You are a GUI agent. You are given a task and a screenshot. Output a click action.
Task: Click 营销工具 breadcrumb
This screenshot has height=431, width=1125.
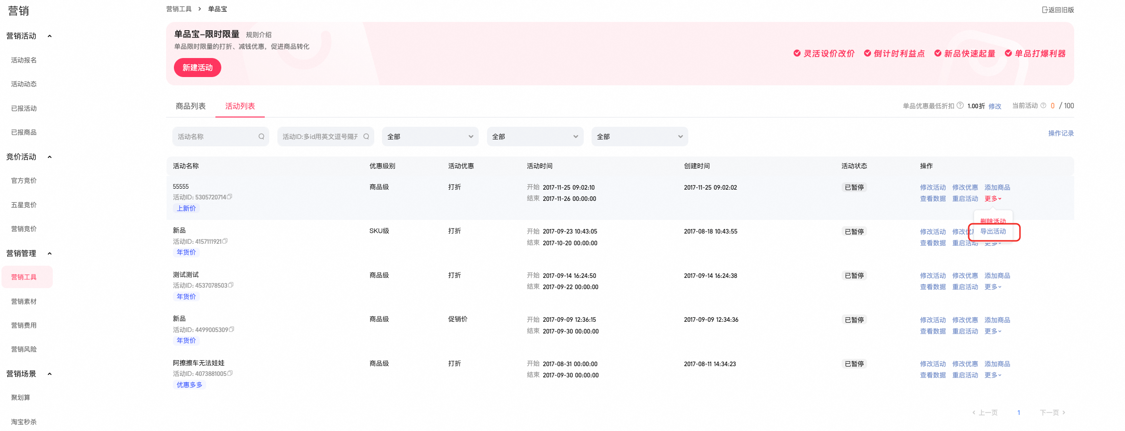click(x=179, y=9)
